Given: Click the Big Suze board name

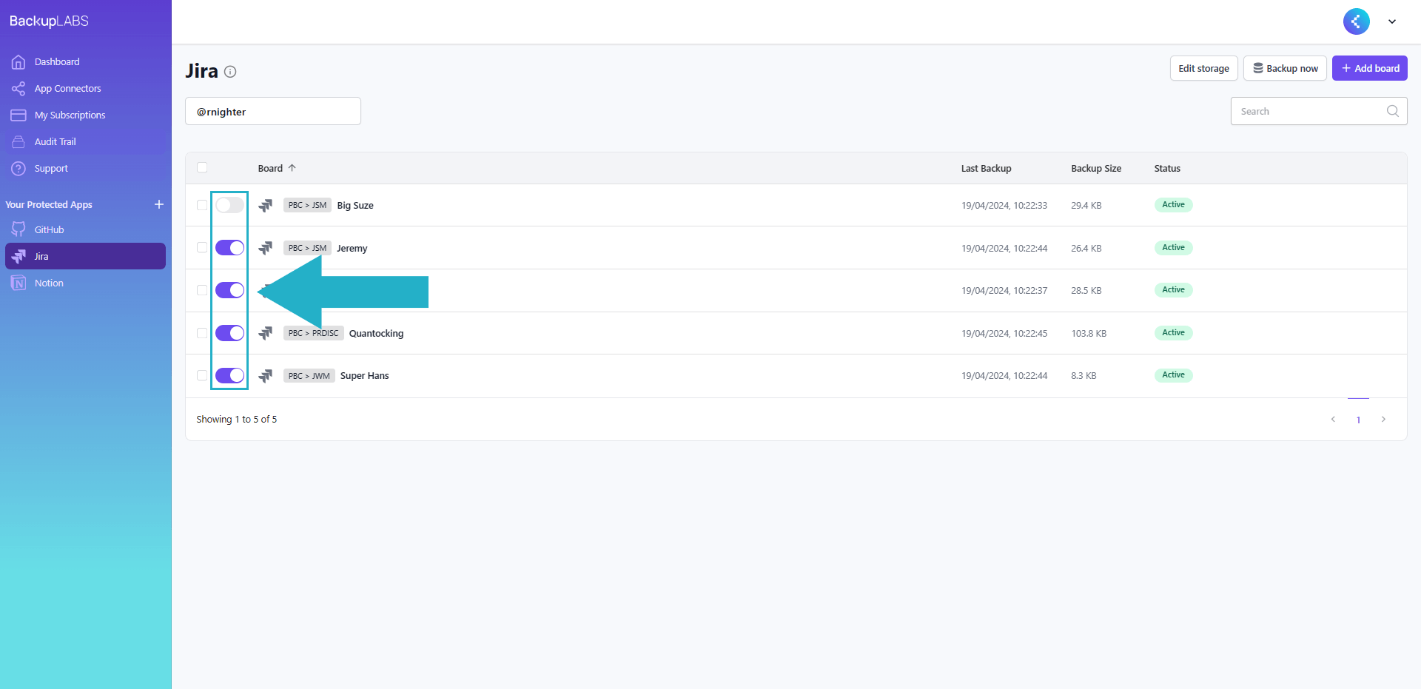Looking at the screenshot, I should pos(355,206).
